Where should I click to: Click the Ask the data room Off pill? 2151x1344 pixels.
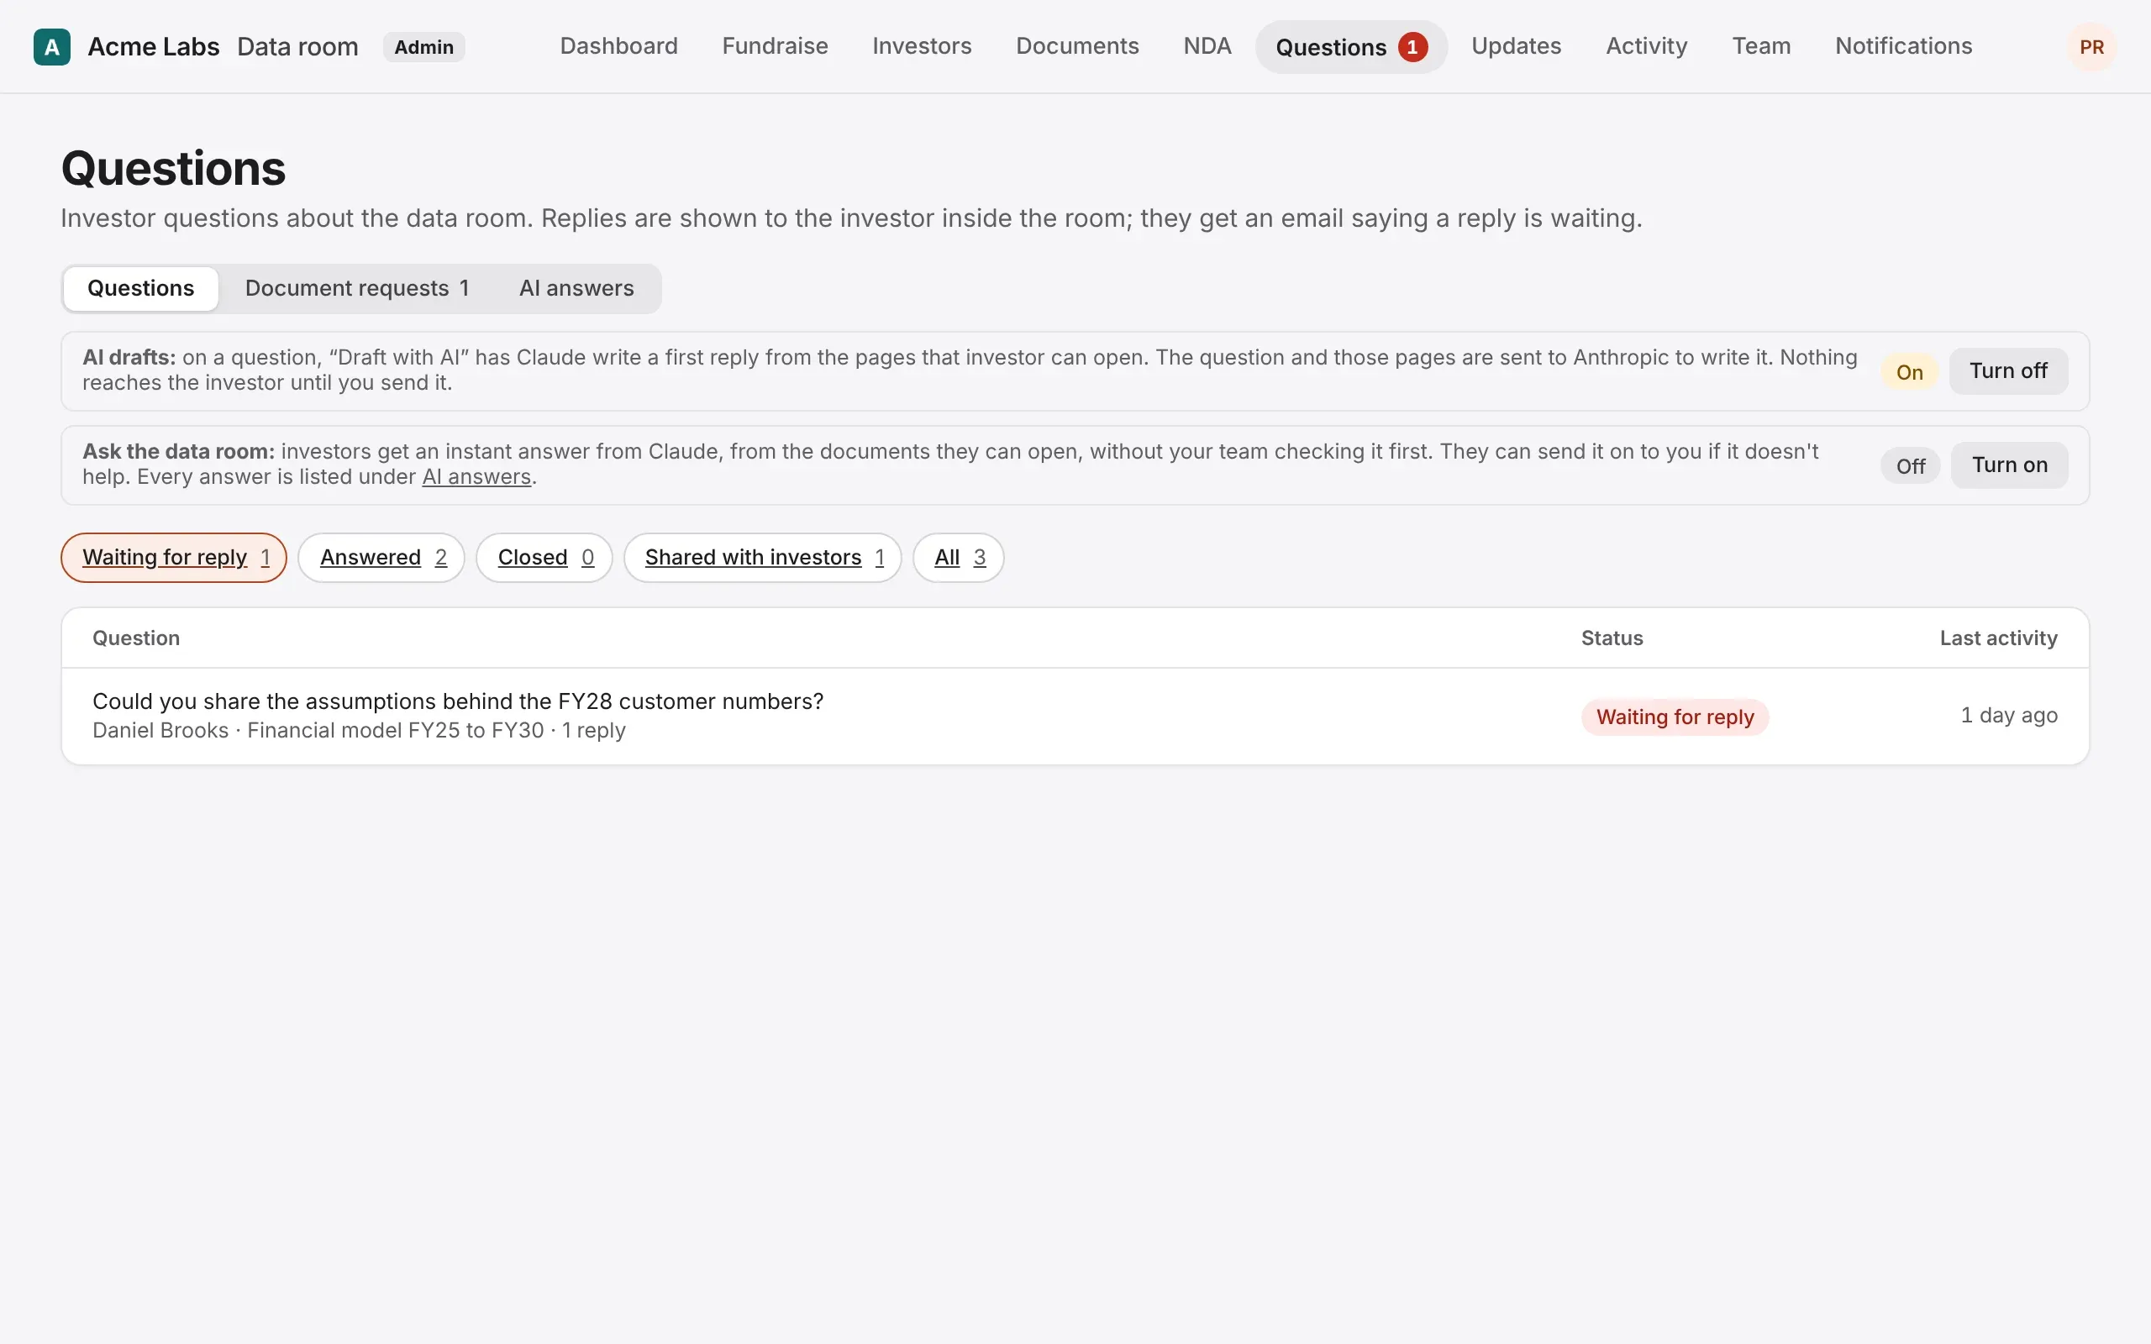point(1910,467)
